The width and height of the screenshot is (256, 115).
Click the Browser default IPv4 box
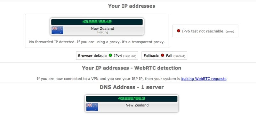coord(107,55)
